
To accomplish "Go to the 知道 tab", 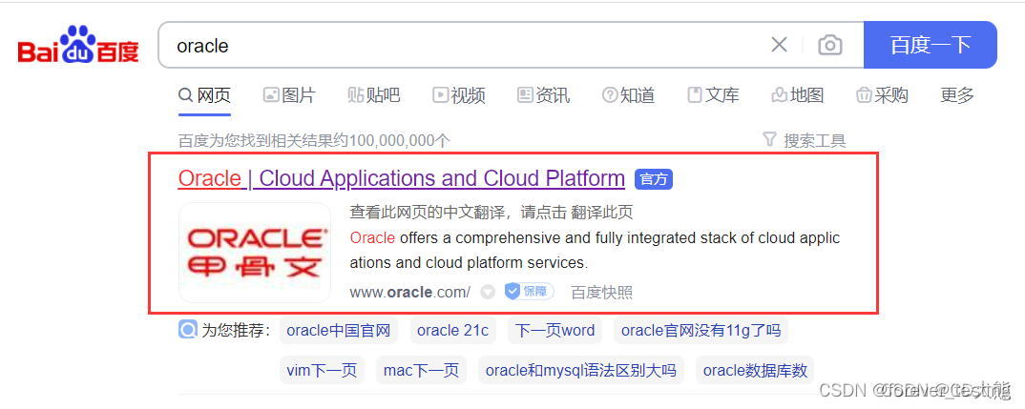I will (x=628, y=96).
